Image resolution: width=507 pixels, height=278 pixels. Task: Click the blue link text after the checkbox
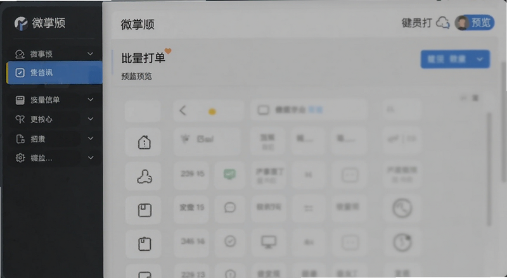point(315,110)
